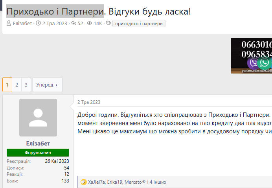Viewport: 272px width, 188px height.
Task: Click the WhatsApp icon in the banner
Action: pos(264,63)
